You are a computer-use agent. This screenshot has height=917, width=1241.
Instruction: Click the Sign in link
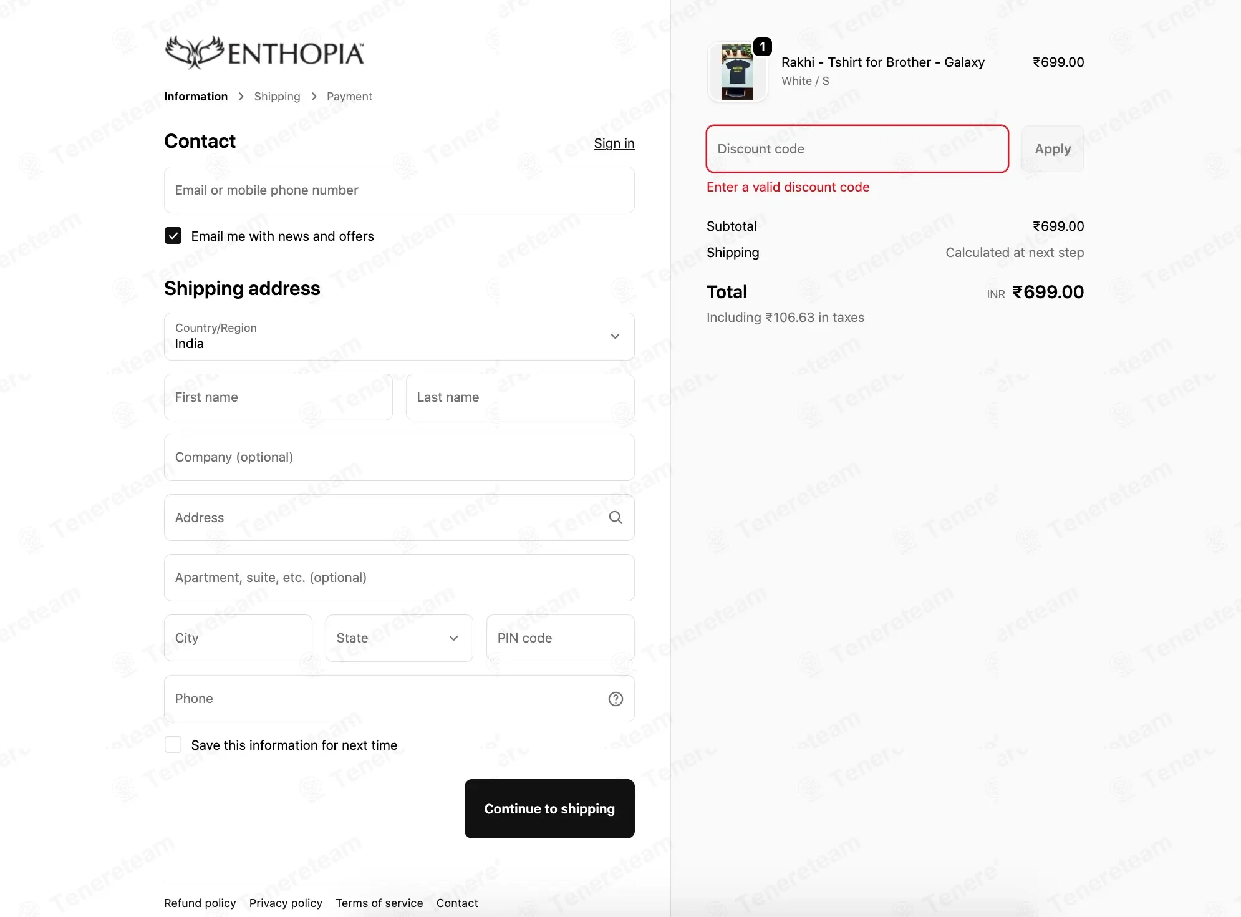614,143
